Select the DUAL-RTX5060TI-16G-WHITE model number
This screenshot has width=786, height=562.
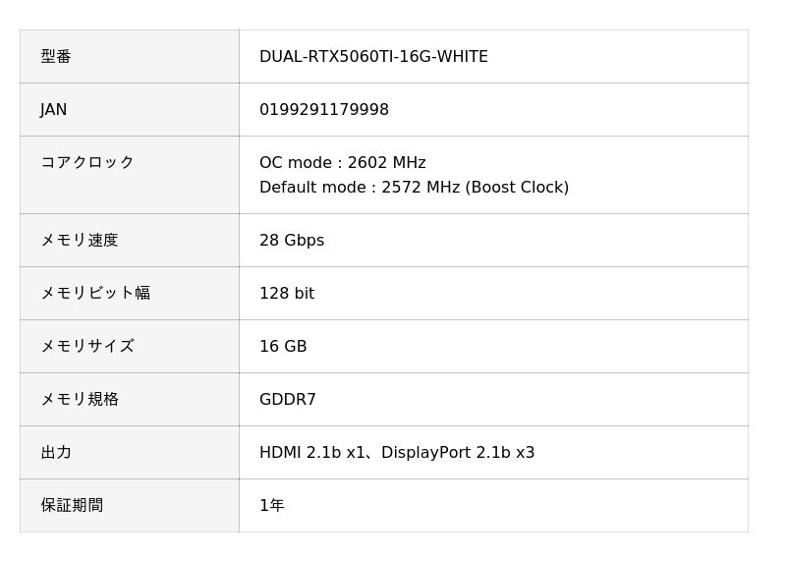click(373, 57)
